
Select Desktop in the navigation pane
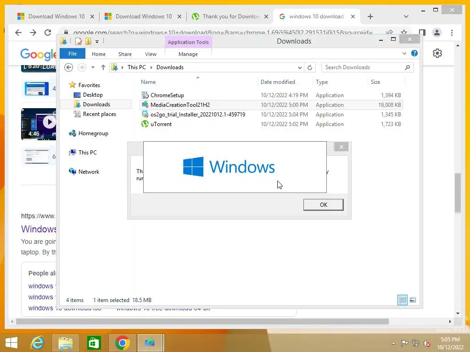click(93, 95)
